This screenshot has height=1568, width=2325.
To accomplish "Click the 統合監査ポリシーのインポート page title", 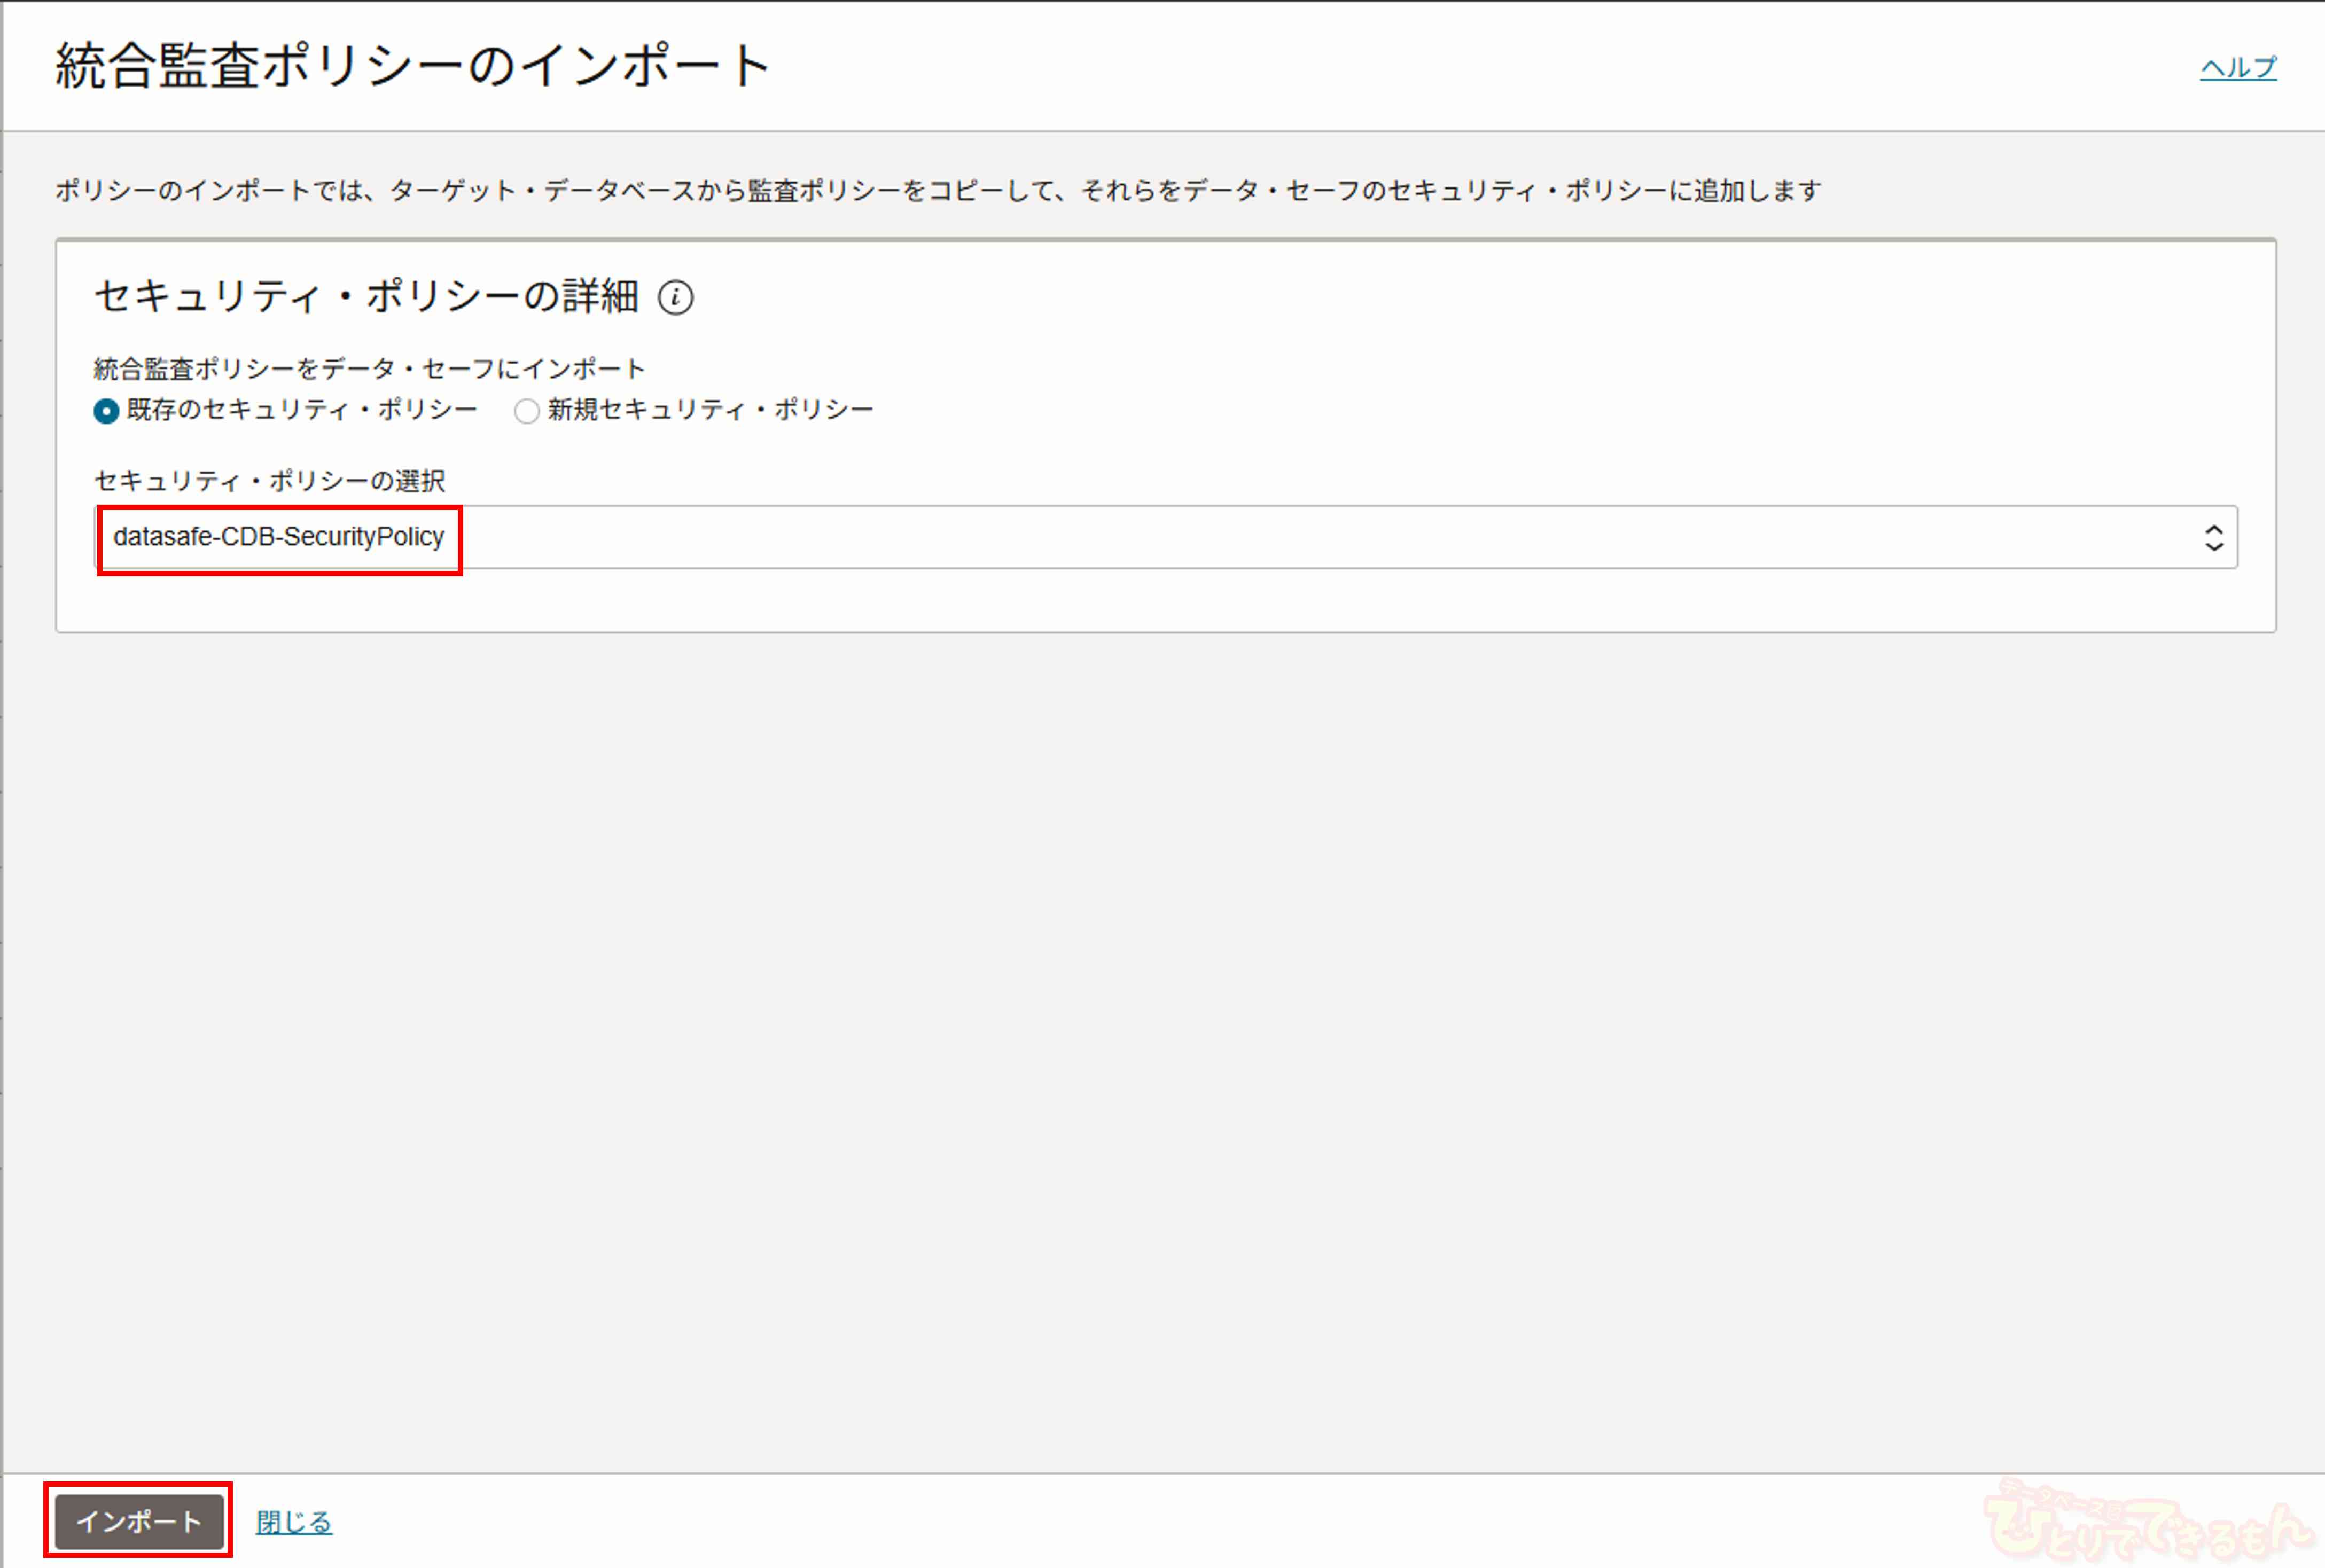I will (x=412, y=66).
